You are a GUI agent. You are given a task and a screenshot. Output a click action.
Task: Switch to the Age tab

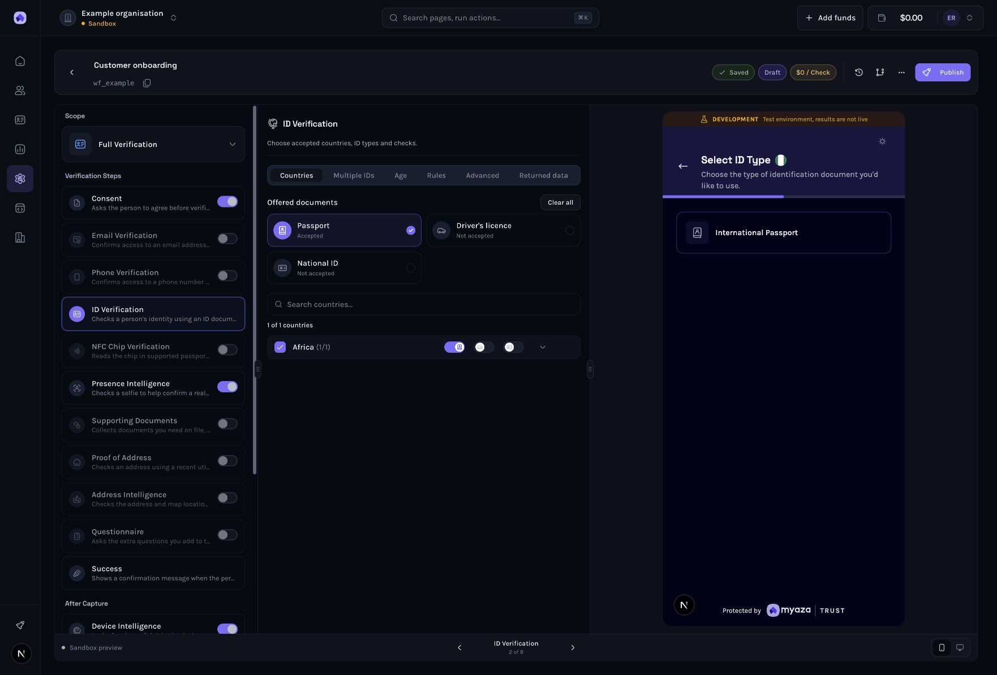click(x=401, y=175)
